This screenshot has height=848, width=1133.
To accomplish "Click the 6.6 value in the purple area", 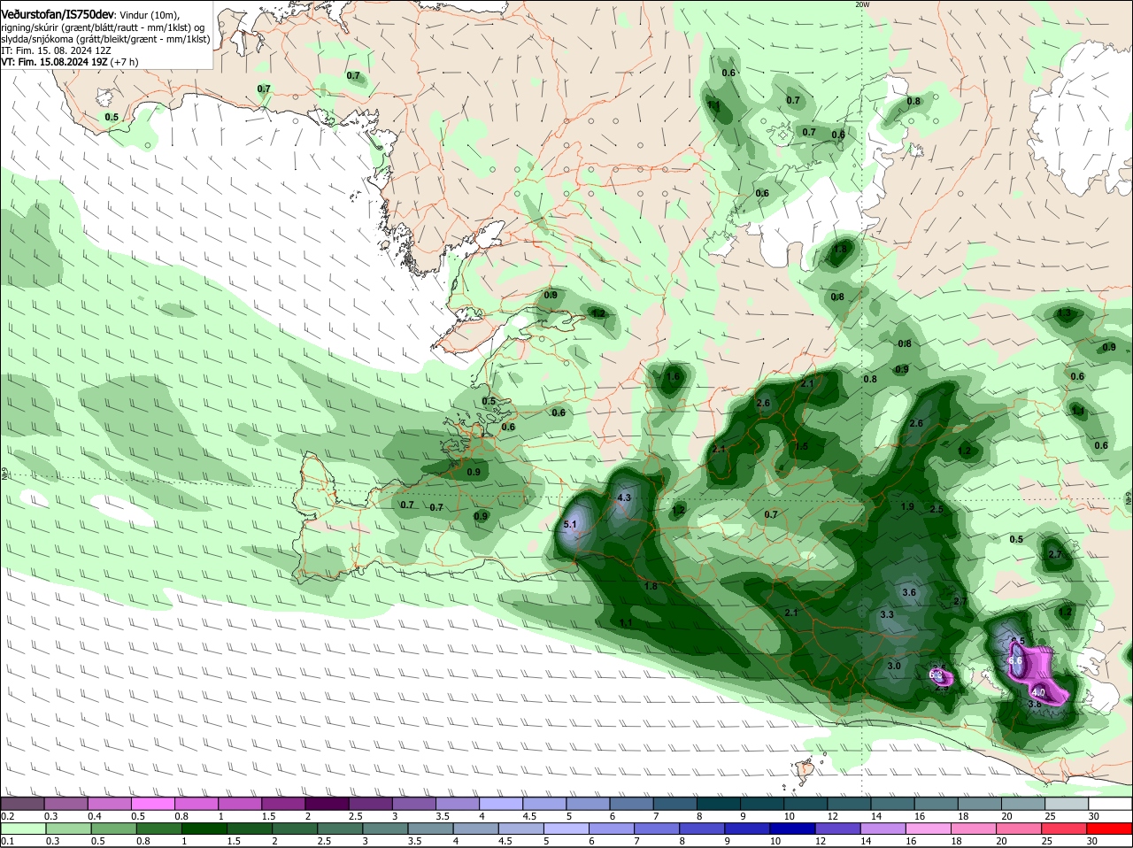I will pyautogui.click(x=1016, y=660).
